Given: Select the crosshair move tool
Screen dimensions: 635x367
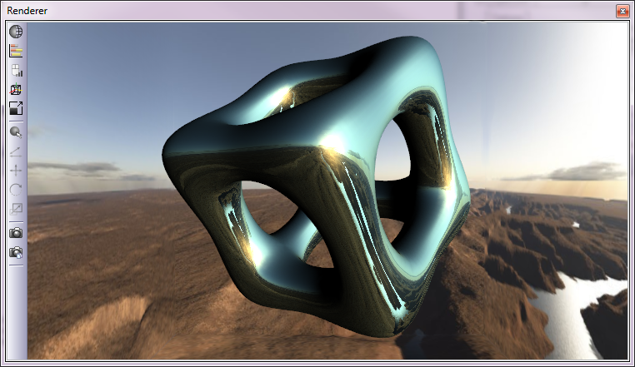Looking at the screenshot, I should click(x=16, y=170).
